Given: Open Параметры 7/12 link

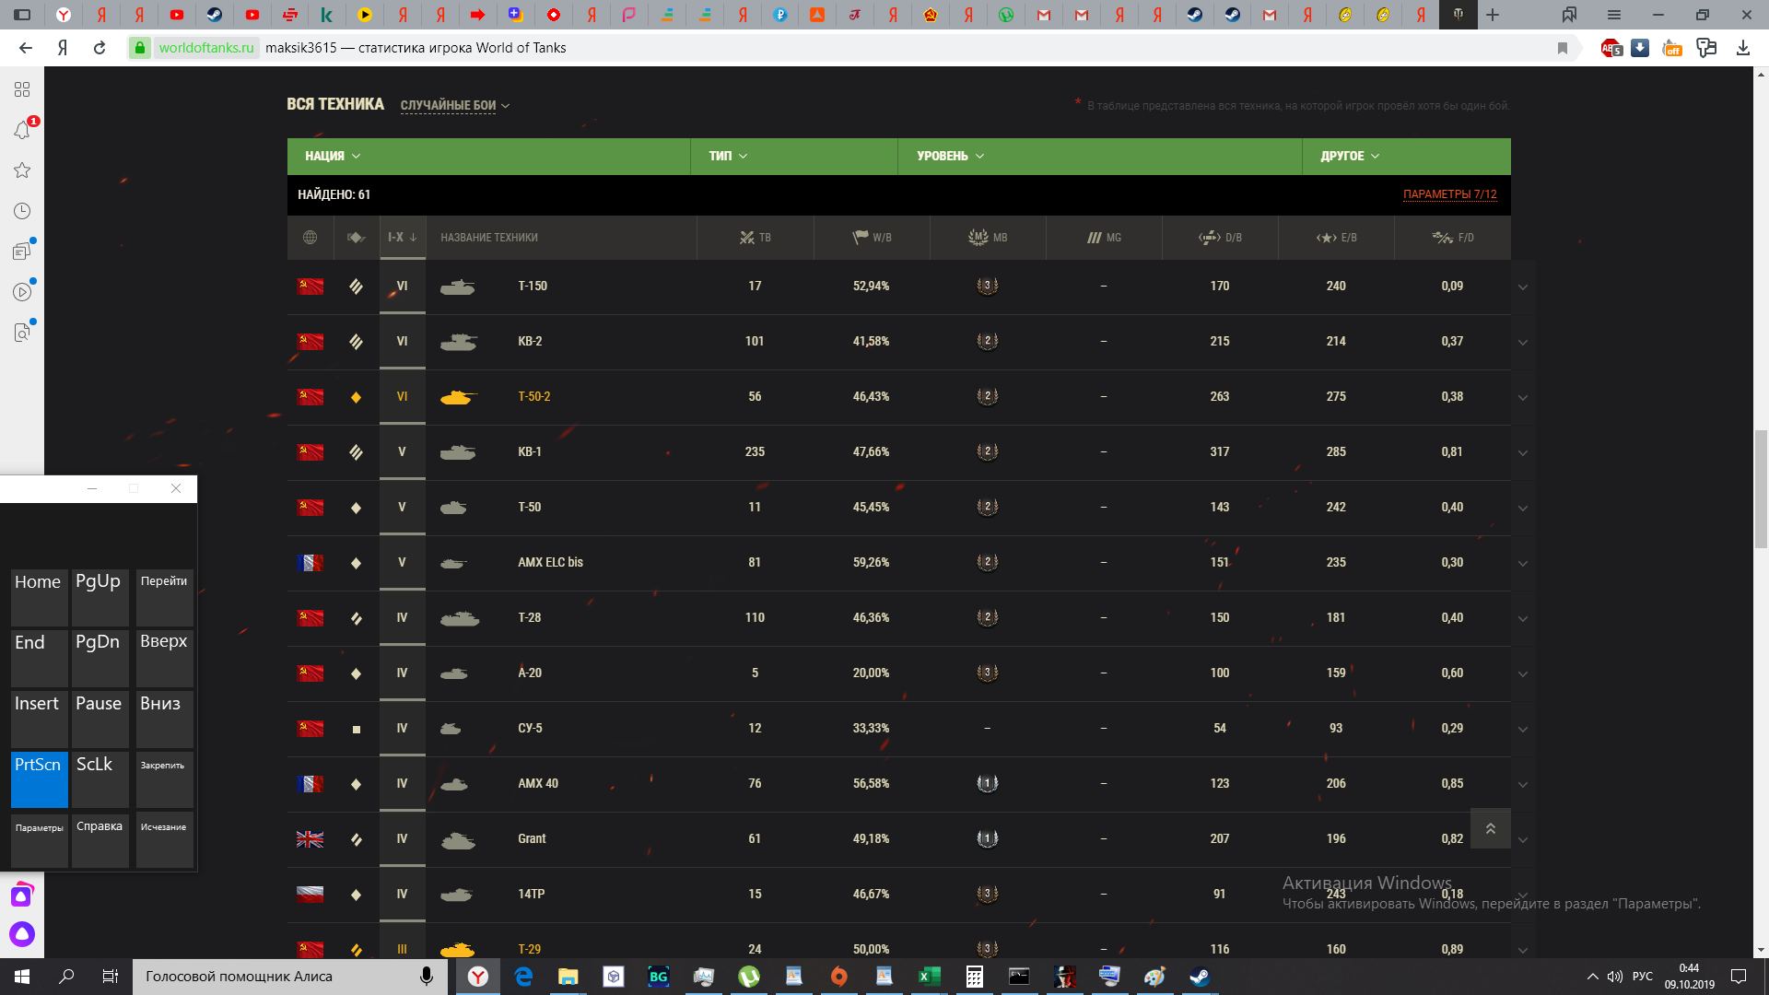Looking at the screenshot, I should (x=1449, y=194).
